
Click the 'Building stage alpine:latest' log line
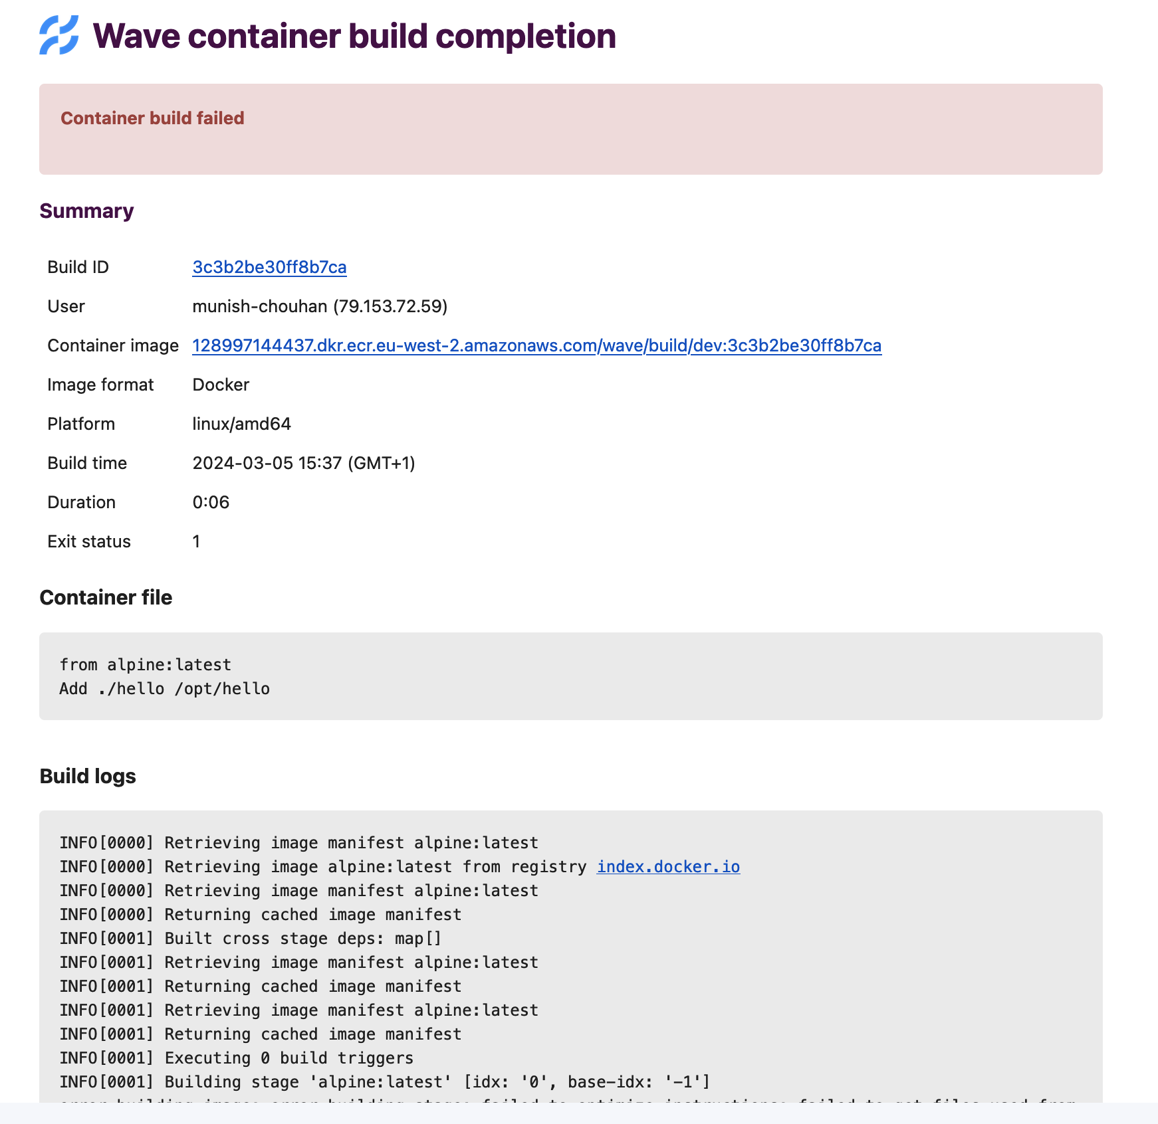coord(385,1082)
